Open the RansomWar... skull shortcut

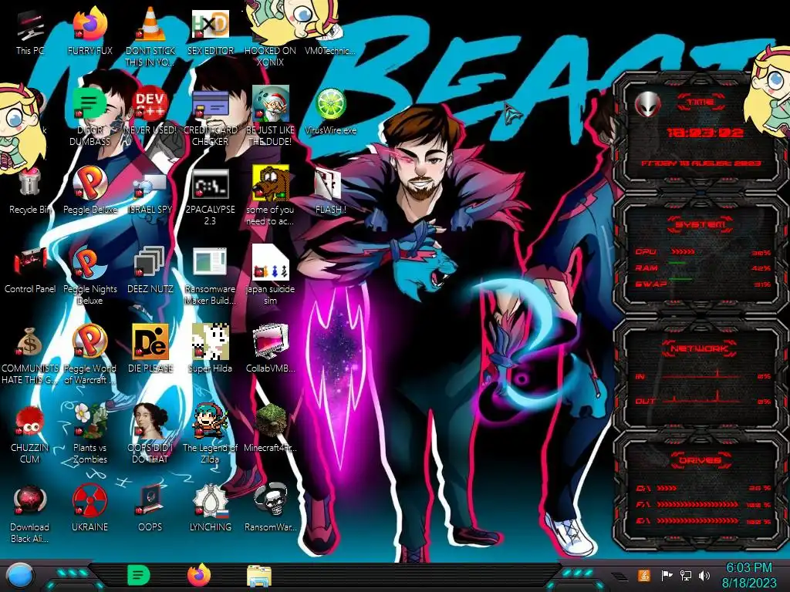(x=270, y=507)
